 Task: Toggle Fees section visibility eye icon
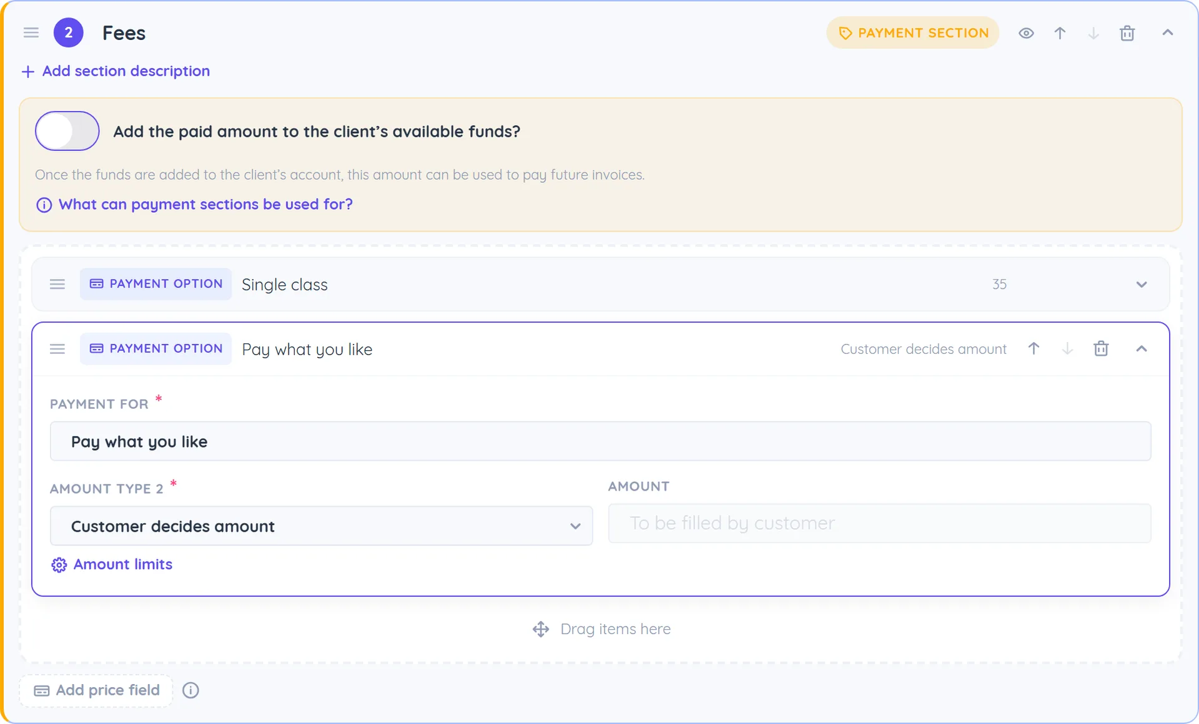click(1026, 33)
